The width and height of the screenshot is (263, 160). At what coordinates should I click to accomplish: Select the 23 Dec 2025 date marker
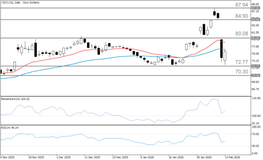[120, 157]
